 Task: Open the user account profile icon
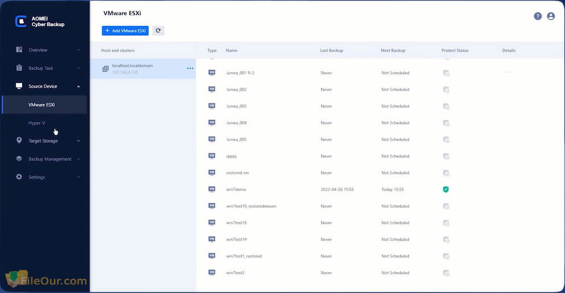[x=551, y=16]
